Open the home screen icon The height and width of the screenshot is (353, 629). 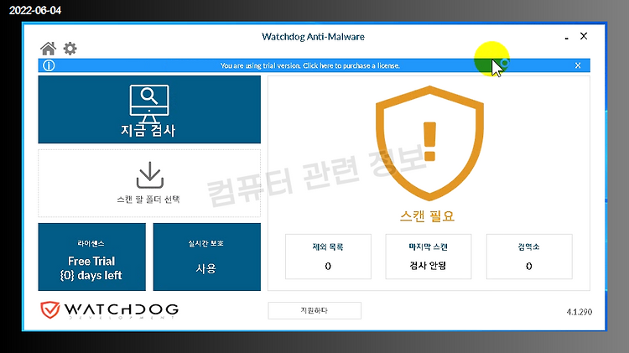(x=48, y=49)
